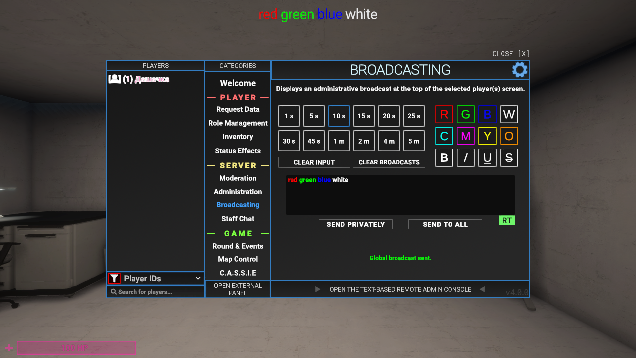Click the CLEAR BROADCASTS button
636x358 pixels.
389,162
